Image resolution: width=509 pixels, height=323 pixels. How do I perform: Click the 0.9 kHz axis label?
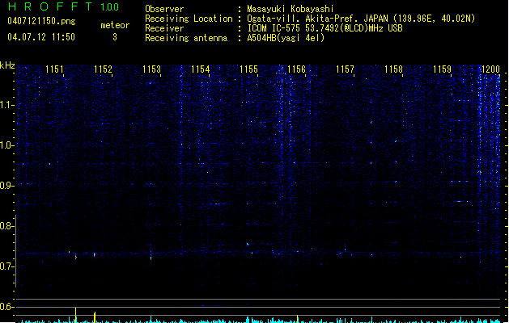click(6, 186)
